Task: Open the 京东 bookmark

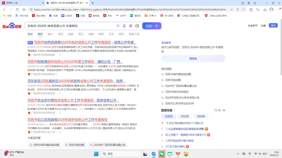Action: click(108, 16)
